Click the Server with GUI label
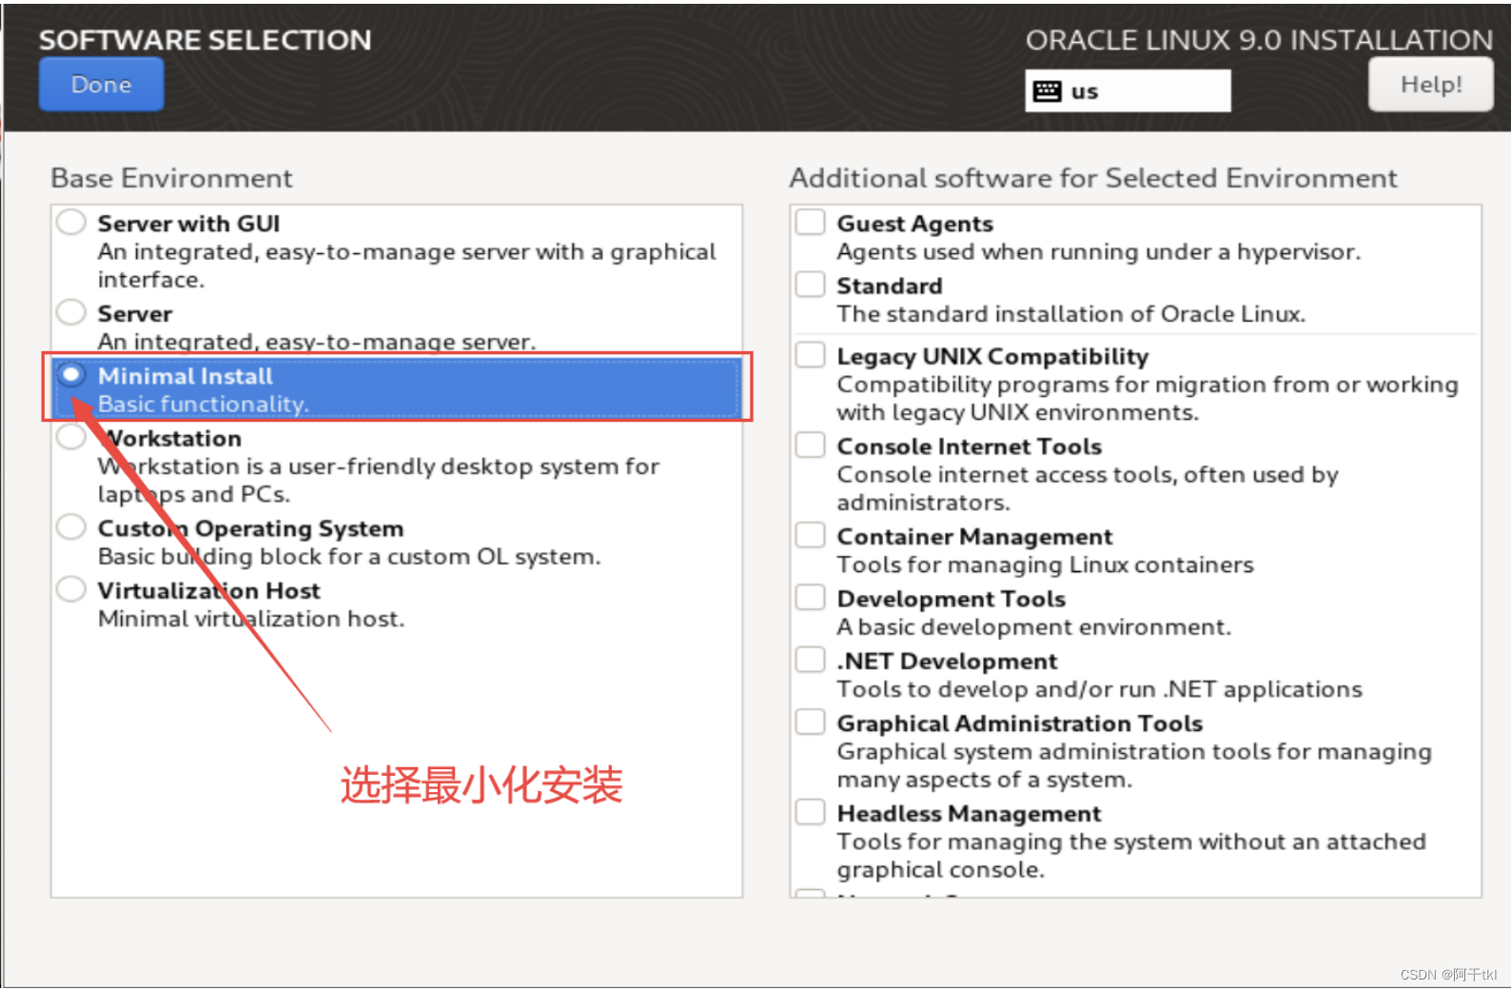Image resolution: width=1511 pixels, height=990 pixels. click(x=188, y=224)
